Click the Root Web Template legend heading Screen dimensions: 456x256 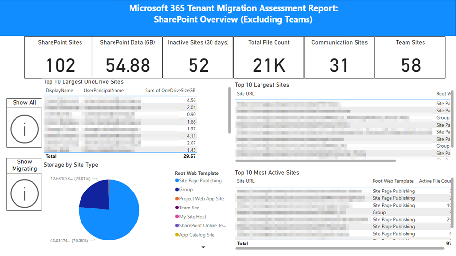pyautogui.click(x=196, y=173)
